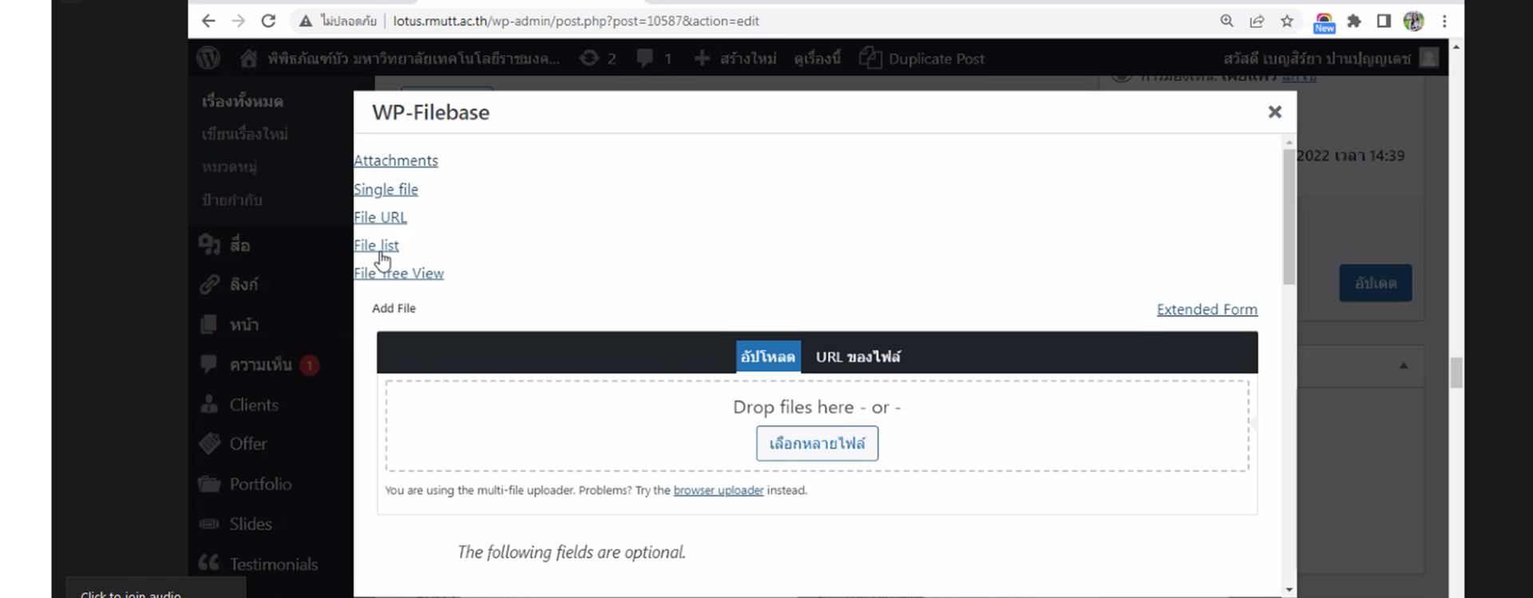
Task: Open user account greeting in admin bar
Action: click(x=1330, y=58)
